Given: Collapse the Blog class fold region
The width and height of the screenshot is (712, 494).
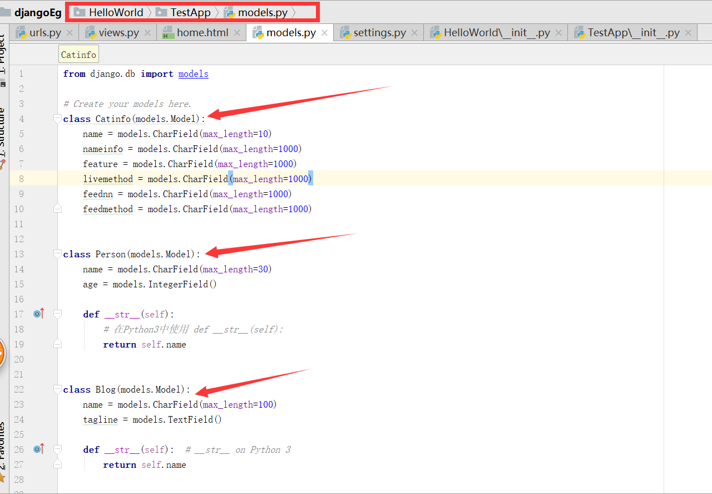Looking at the screenshot, I should point(57,389).
